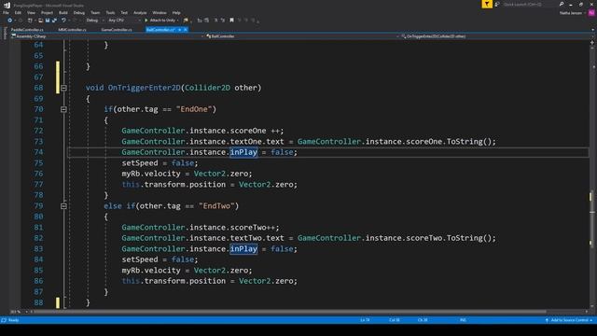The width and height of the screenshot is (597, 336).
Task: Click the purple user account avatar
Action: [591, 13]
